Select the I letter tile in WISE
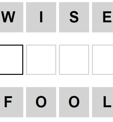Screen dimensions: 113x122 [x=41, y=17]
